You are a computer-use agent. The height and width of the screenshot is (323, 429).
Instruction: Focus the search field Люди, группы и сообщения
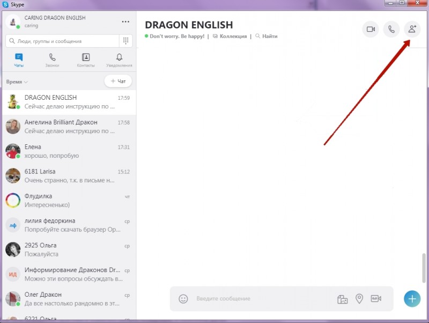pyautogui.click(x=62, y=41)
